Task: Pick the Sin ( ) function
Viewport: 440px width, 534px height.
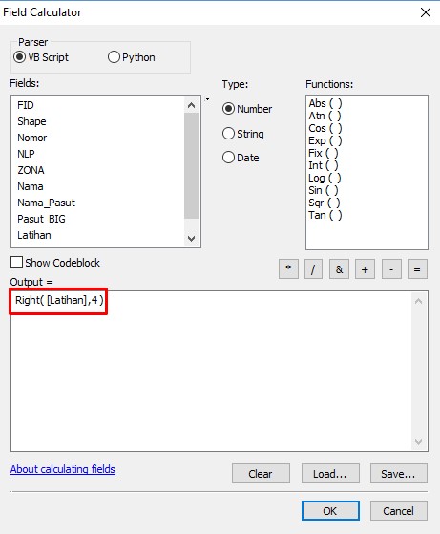Action: (x=324, y=190)
